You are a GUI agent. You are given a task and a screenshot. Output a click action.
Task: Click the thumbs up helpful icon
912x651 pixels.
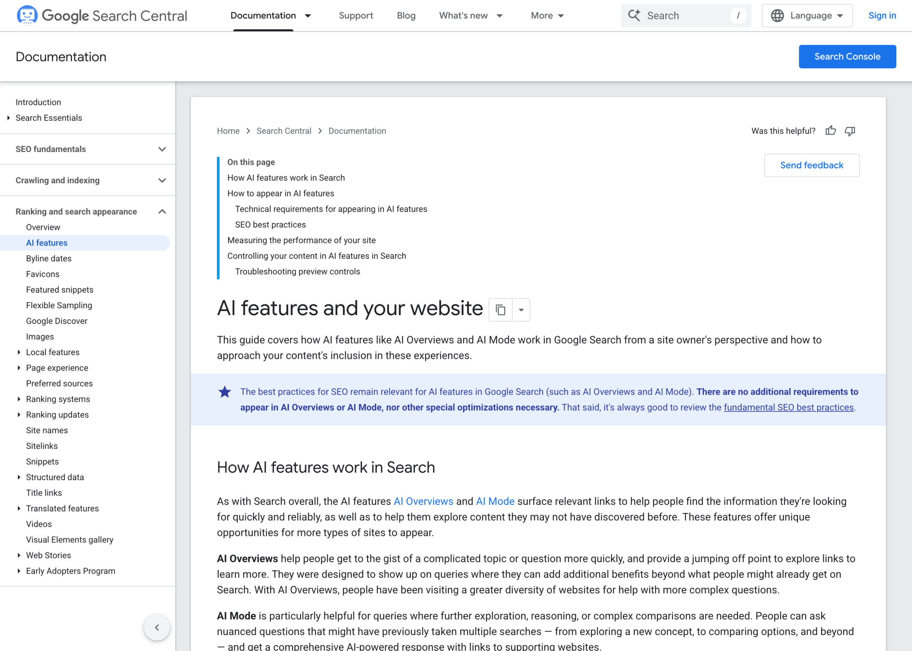coord(830,131)
